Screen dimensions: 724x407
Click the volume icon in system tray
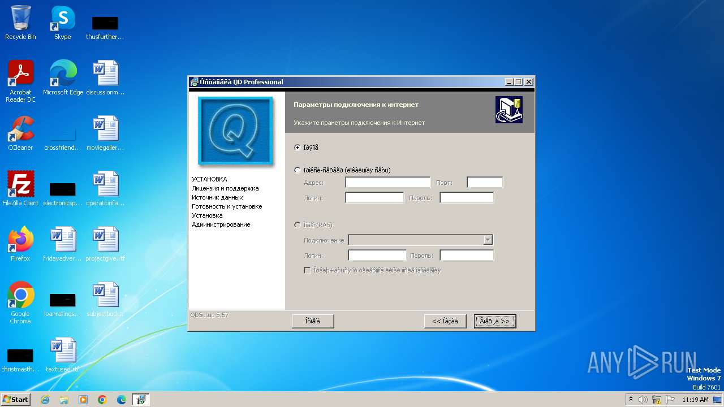(643, 400)
